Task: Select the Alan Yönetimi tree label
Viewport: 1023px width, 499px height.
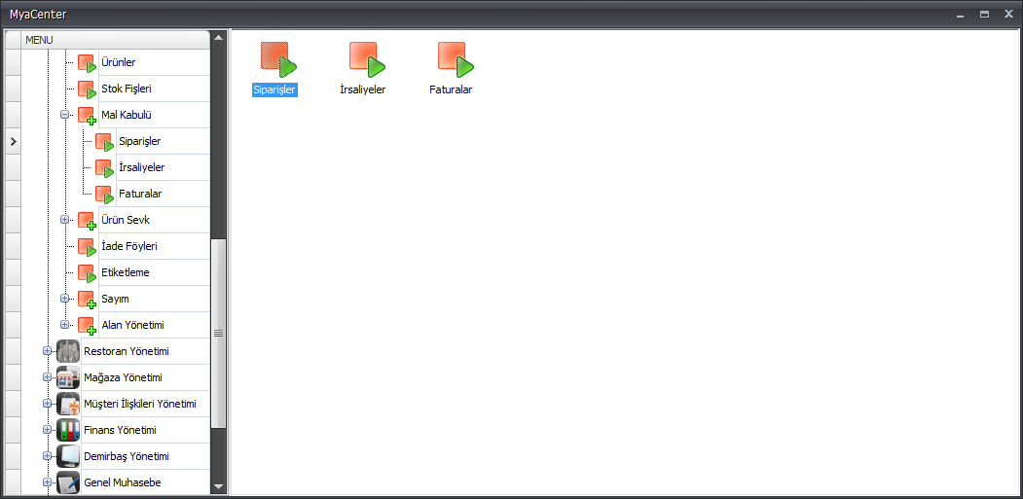Action: pos(132,325)
